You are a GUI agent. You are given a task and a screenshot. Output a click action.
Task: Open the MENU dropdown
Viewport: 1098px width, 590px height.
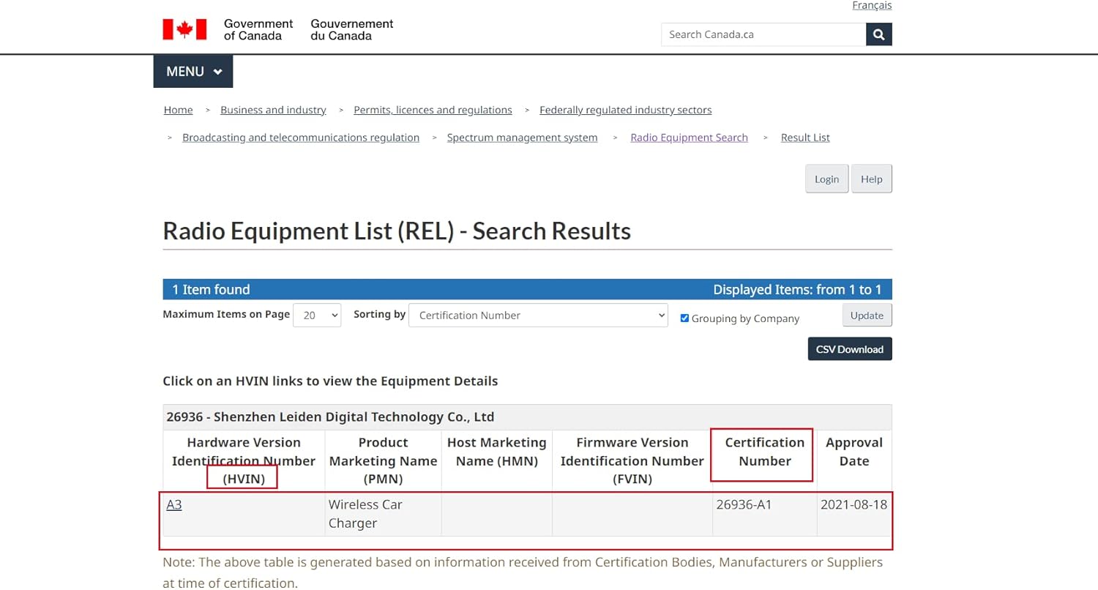193,72
